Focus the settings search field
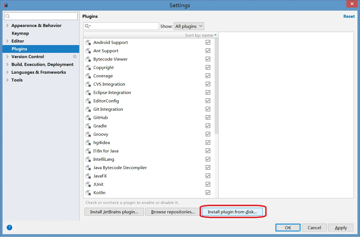 coord(41,16)
